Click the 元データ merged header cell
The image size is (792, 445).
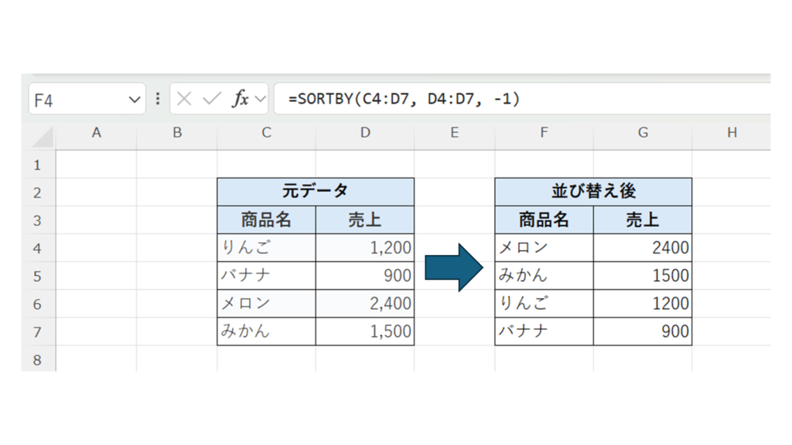[x=316, y=192]
